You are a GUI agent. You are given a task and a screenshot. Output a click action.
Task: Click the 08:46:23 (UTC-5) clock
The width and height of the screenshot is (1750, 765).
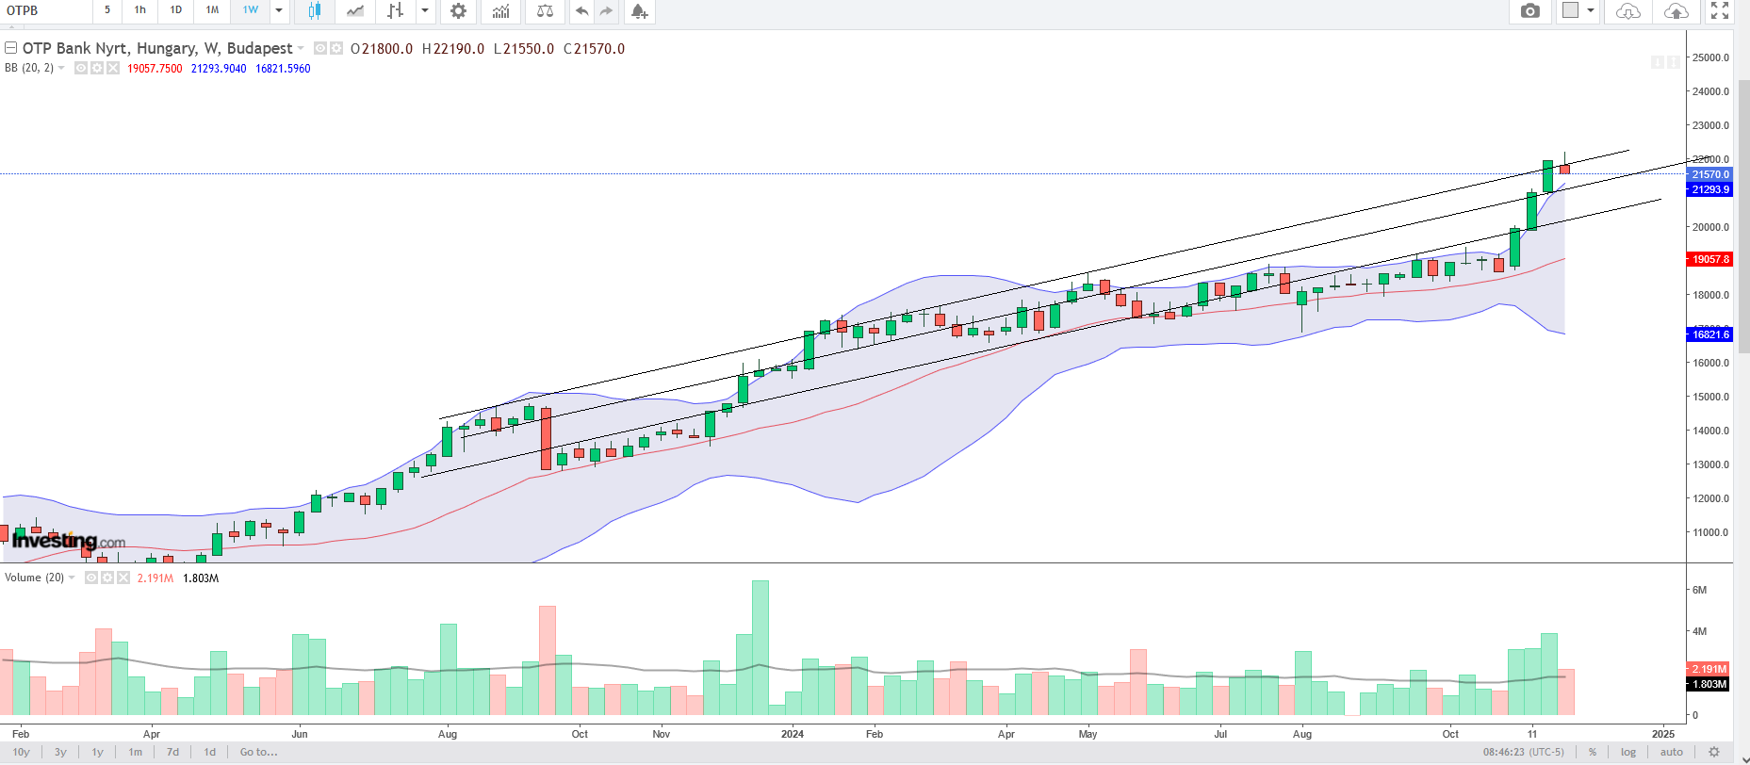coord(1524,752)
